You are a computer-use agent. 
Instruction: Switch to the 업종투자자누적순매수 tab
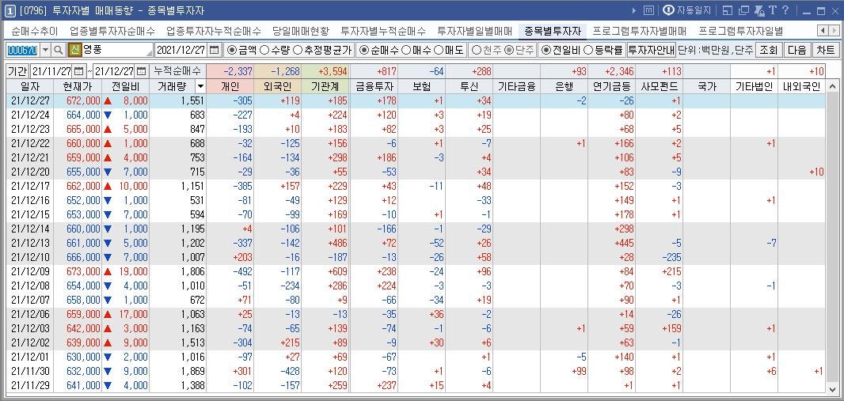tap(214, 31)
